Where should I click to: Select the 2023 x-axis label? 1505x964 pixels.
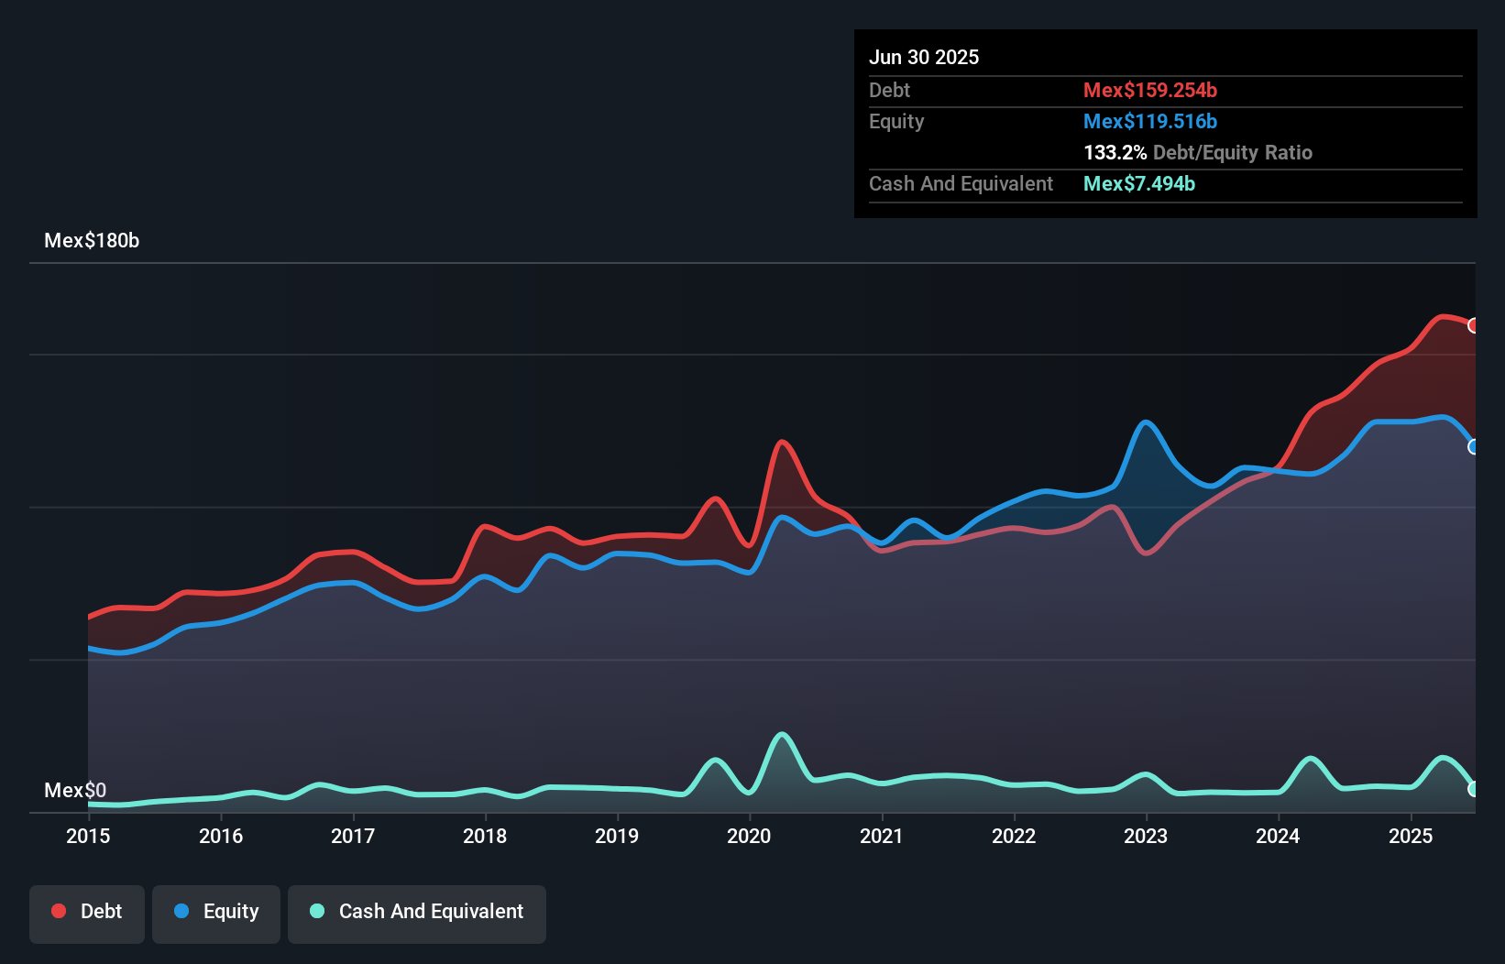pos(1146,836)
